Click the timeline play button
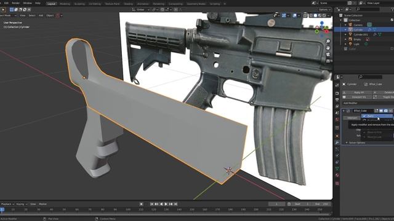Image resolution: width=394 pixels, height=221 pixels. point(166,204)
